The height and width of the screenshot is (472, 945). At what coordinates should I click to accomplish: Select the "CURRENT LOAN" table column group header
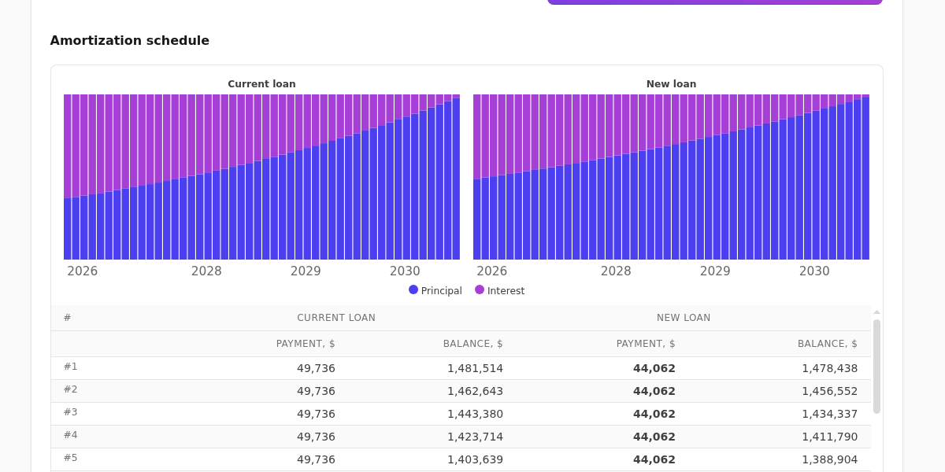click(x=336, y=318)
